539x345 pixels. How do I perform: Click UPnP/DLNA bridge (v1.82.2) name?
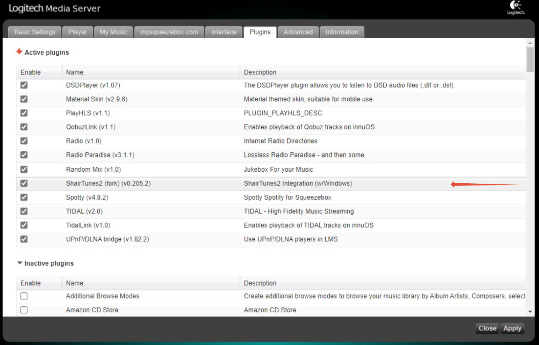click(108, 239)
